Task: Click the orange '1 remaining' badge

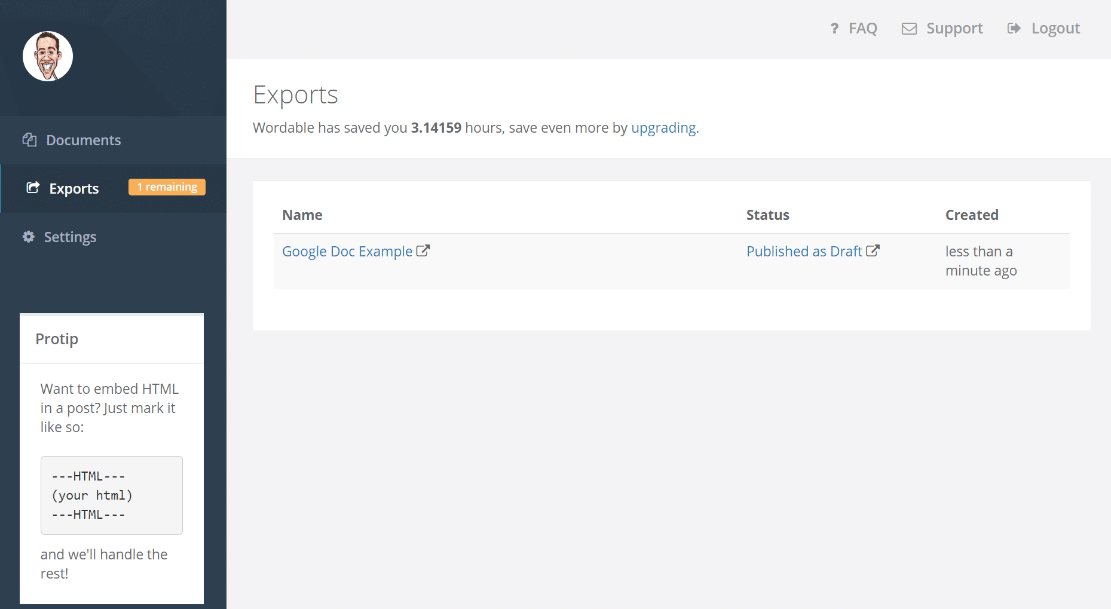Action: (x=167, y=187)
